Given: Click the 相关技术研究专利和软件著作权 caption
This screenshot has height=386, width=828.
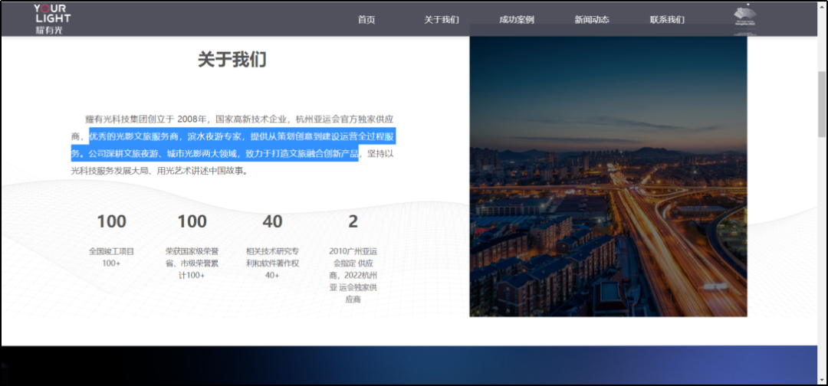Looking at the screenshot, I should tap(272, 263).
